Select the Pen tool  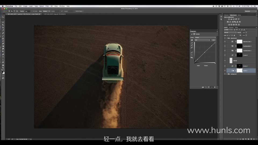tap(3, 54)
